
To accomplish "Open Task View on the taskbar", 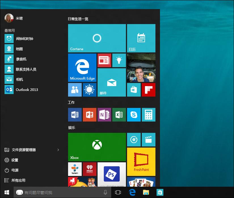I will (x=118, y=192).
